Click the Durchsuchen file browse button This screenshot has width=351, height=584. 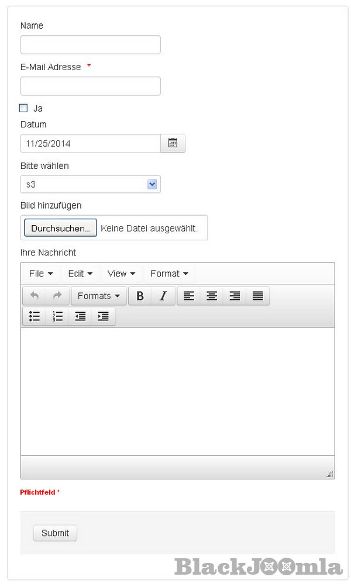click(x=60, y=228)
